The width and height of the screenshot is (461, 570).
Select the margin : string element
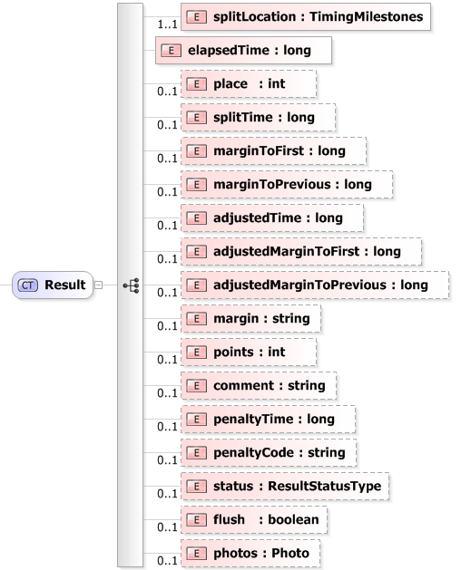point(250,318)
